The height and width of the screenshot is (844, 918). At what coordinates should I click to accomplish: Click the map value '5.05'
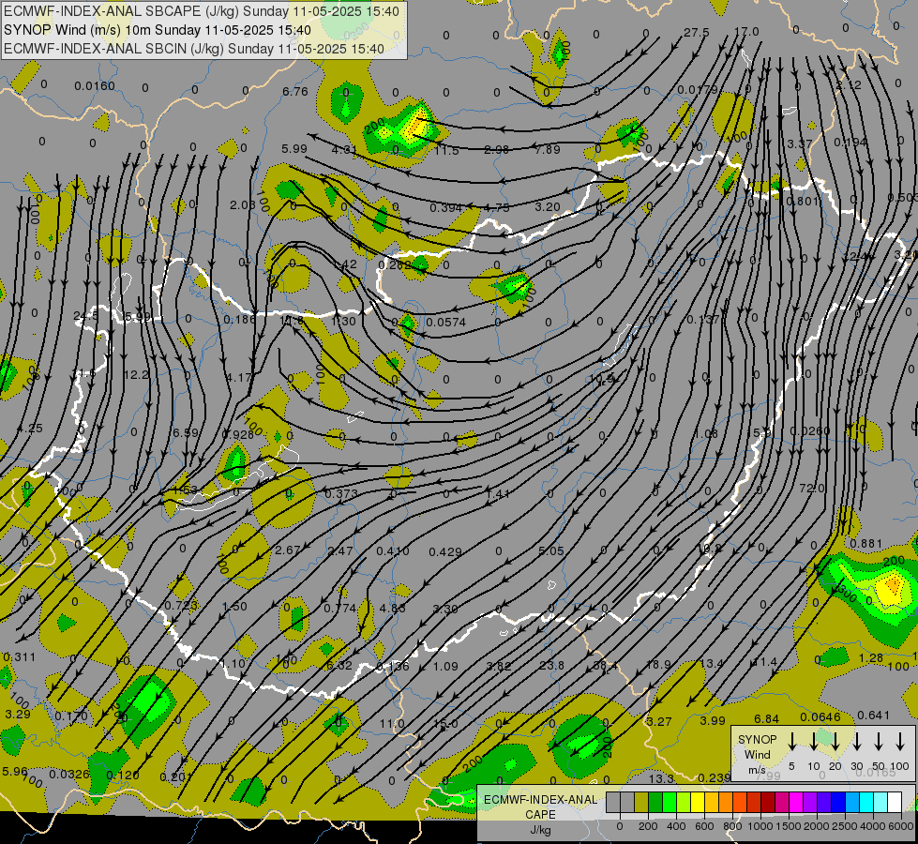tap(551, 550)
